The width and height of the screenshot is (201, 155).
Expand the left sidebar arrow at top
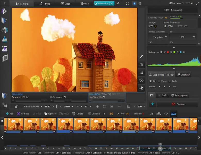point(5,3)
